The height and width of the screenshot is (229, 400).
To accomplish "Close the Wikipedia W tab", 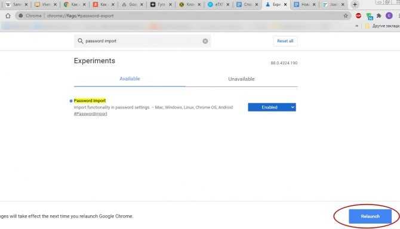I will pyautogui.click(x=26, y=5).
